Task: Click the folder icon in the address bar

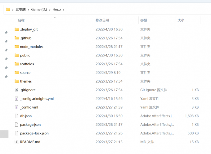Action: pos(8,9)
